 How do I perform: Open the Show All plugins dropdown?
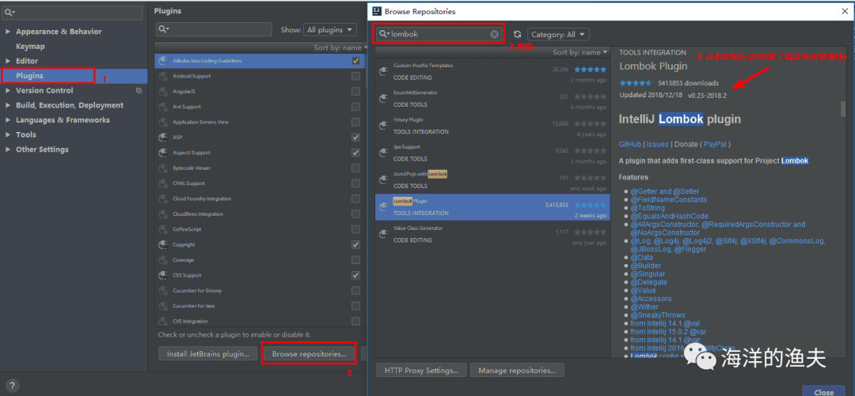pyautogui.click(x=329, y=30)
